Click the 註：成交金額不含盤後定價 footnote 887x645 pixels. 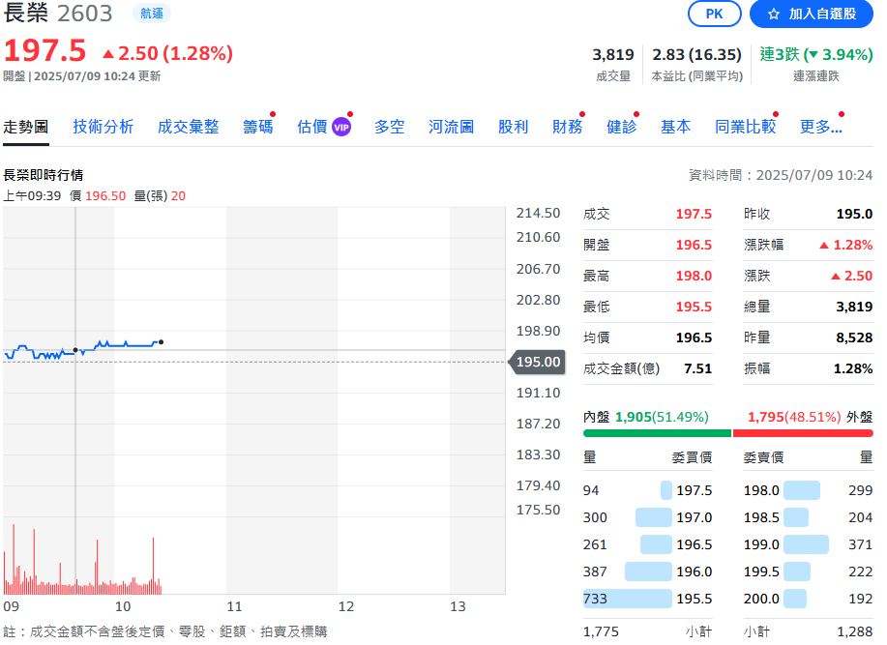click(x=165, y=631)
